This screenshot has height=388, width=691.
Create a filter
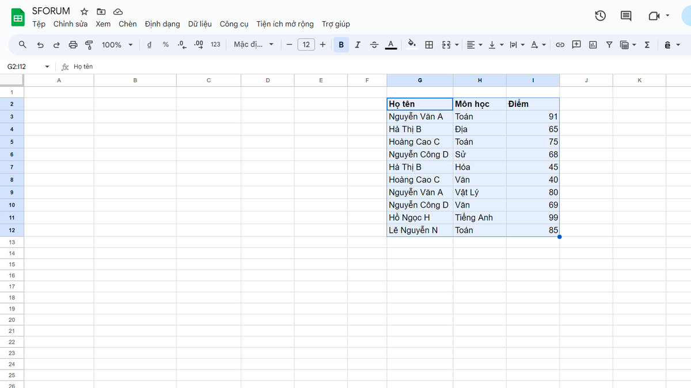[609, 45]
